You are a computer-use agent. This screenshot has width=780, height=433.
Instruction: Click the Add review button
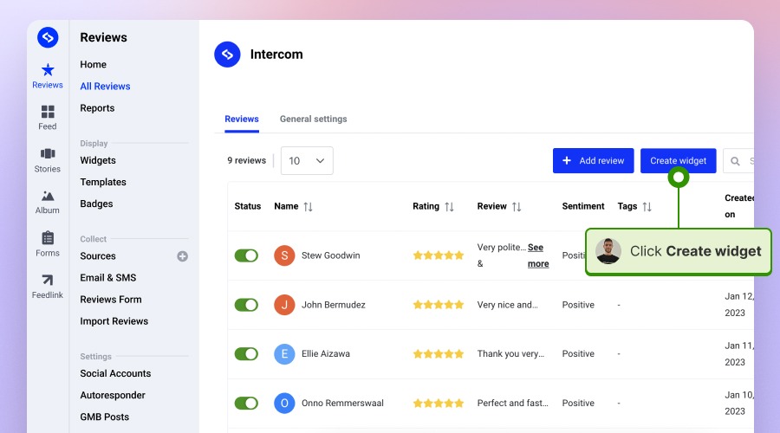(593, 161)
